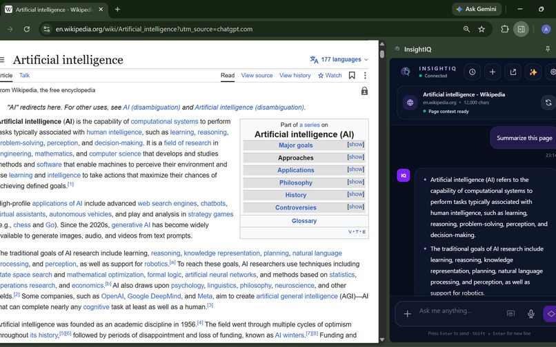Click the 'Ask me anything' input field
The width and height of the screenshot is (556, 347).
point(459,311)
